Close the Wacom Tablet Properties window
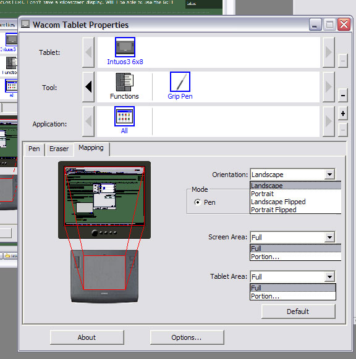356x359 pixels. (344, 24)
